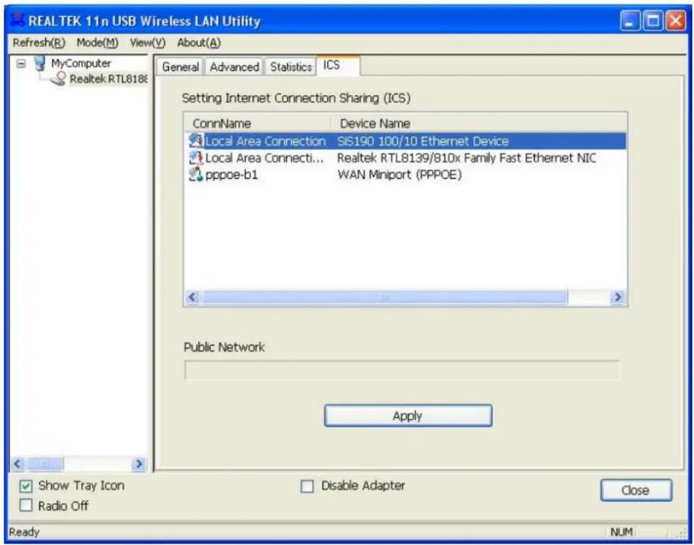The image size is (694, 545).
Task: Click the connection list left scroll arrow
Action: click(192, 297)
